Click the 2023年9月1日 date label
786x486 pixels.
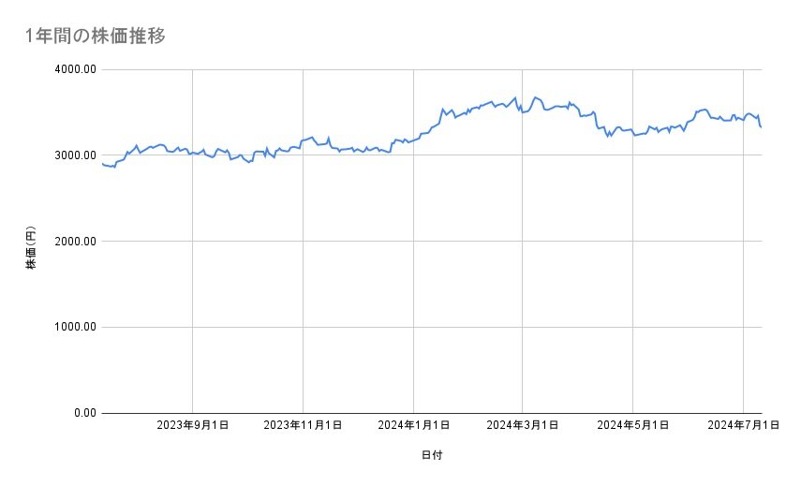tap(193, 426)
